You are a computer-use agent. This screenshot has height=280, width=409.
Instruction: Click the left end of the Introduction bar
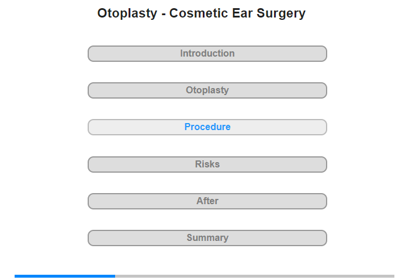93,54
